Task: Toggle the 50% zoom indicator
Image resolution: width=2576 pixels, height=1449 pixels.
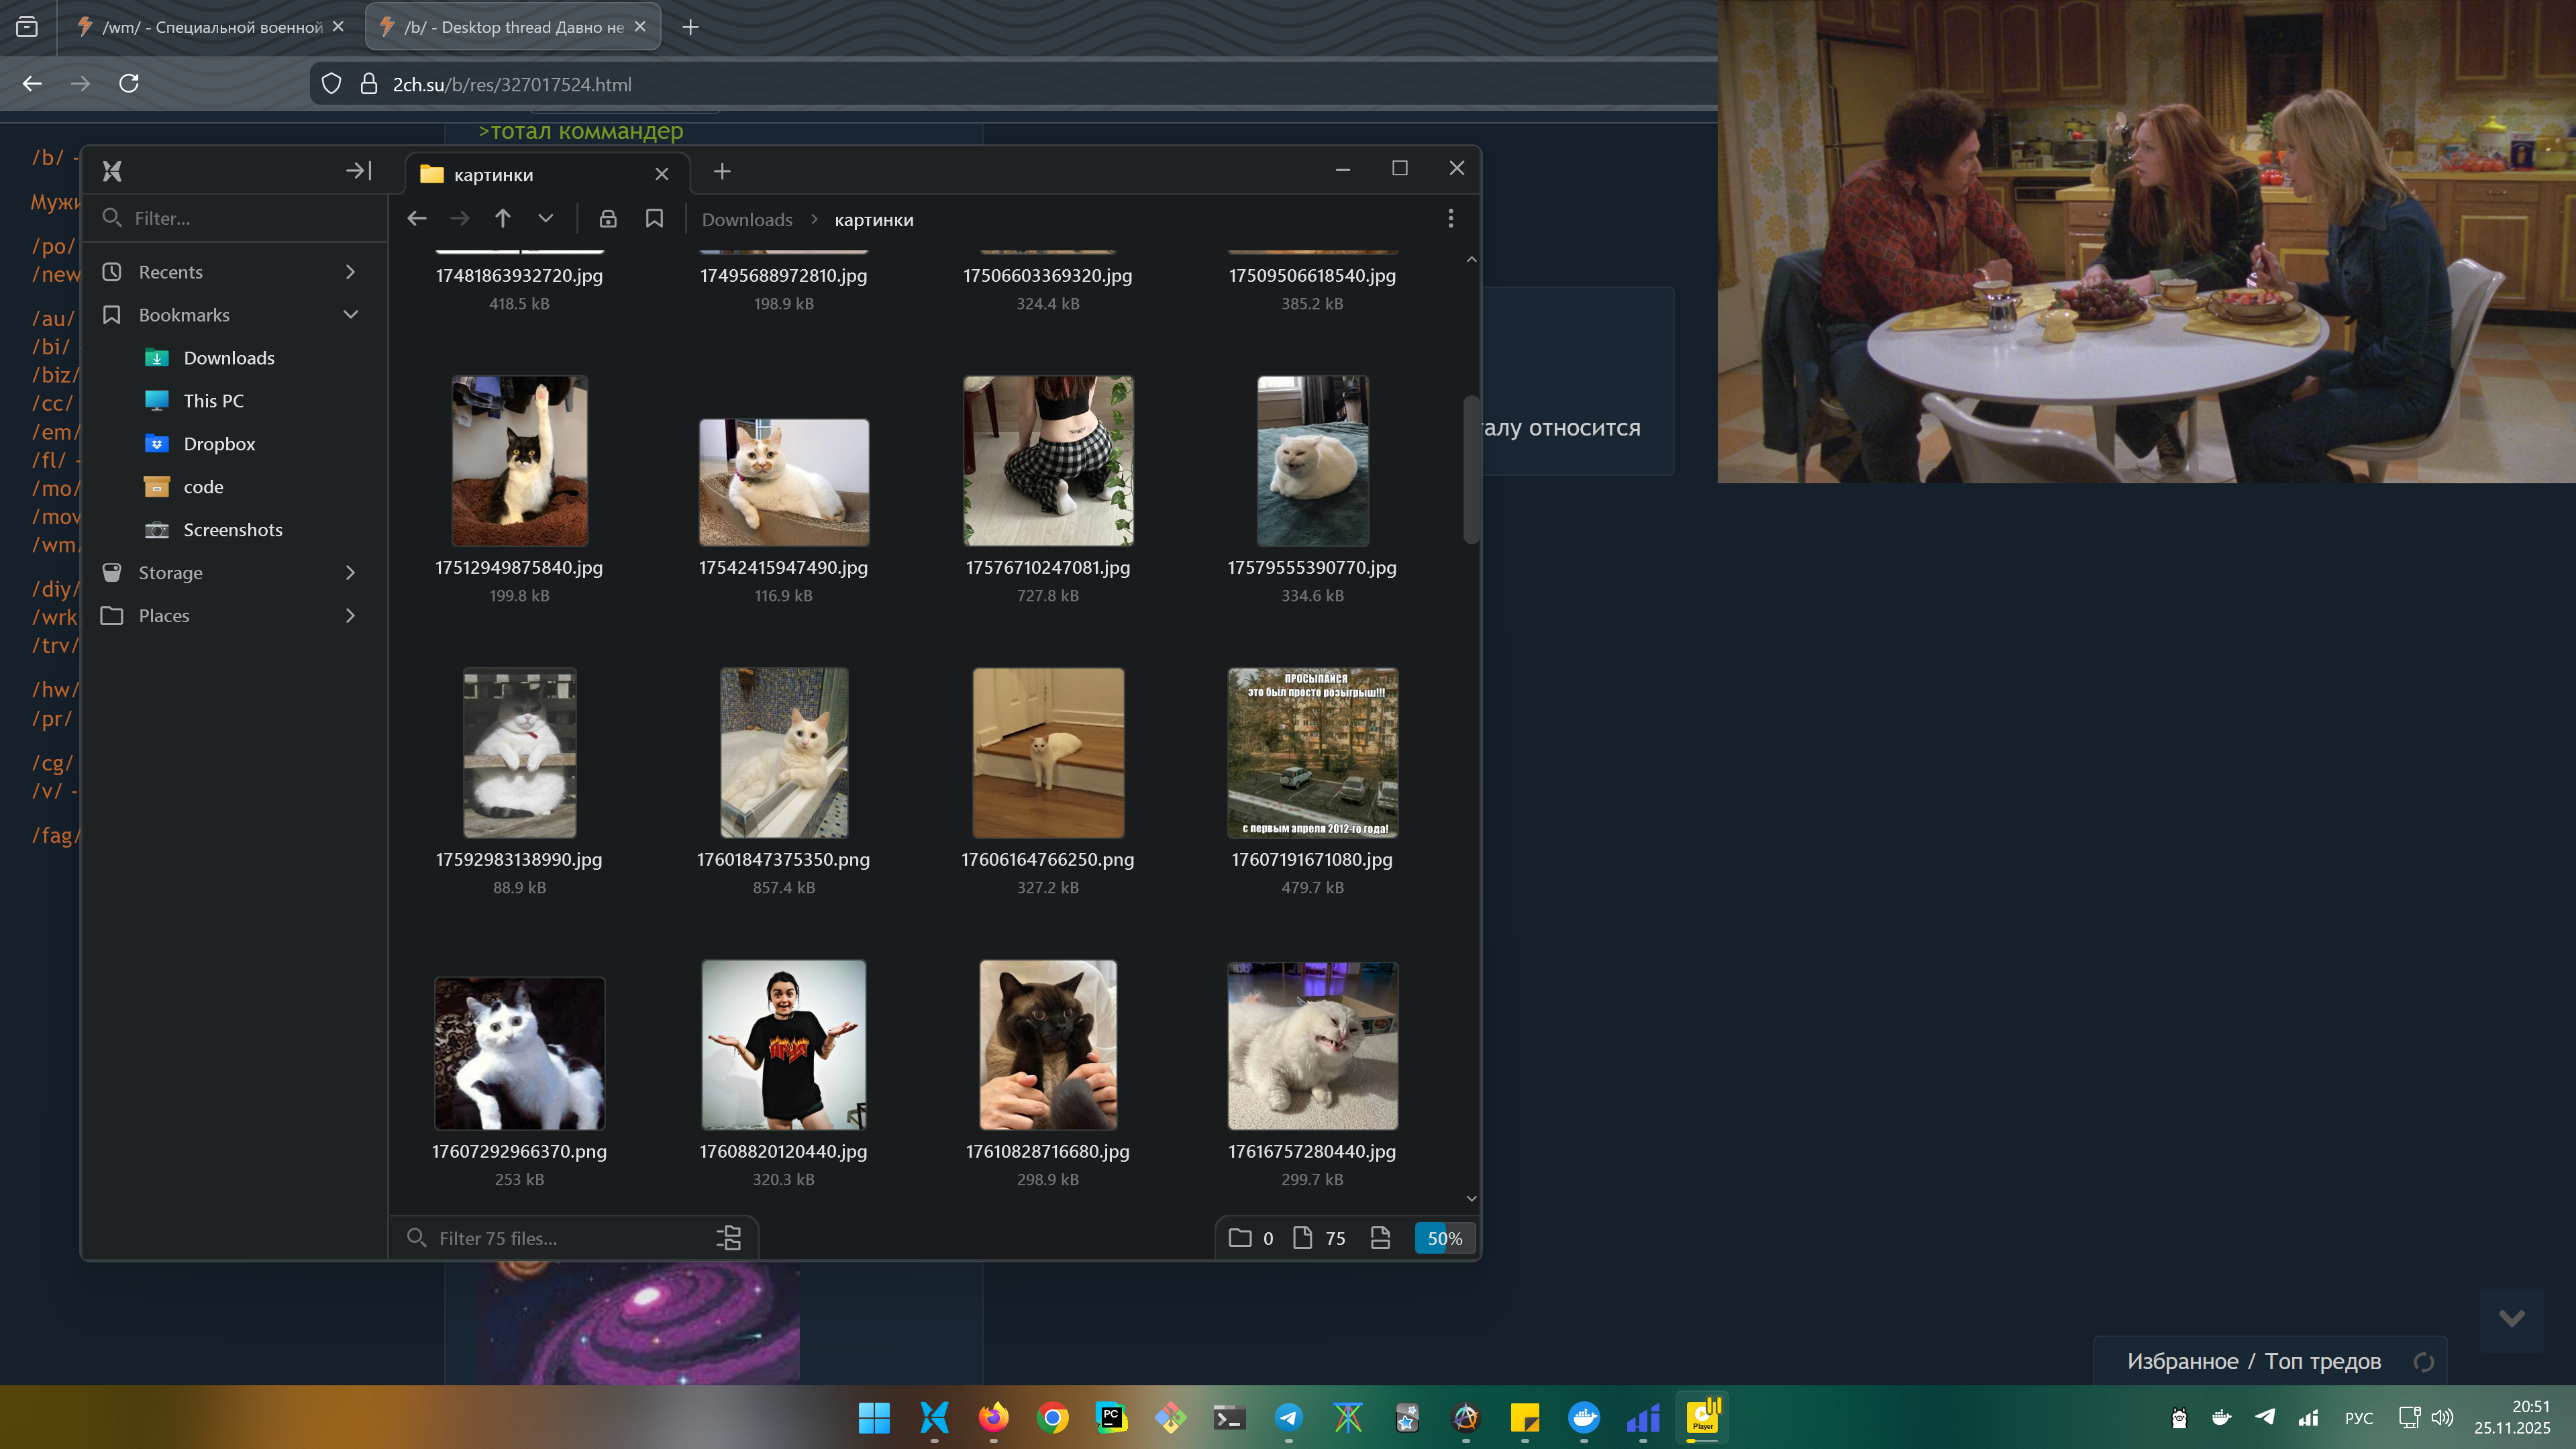Action: coord(1444,1238)
